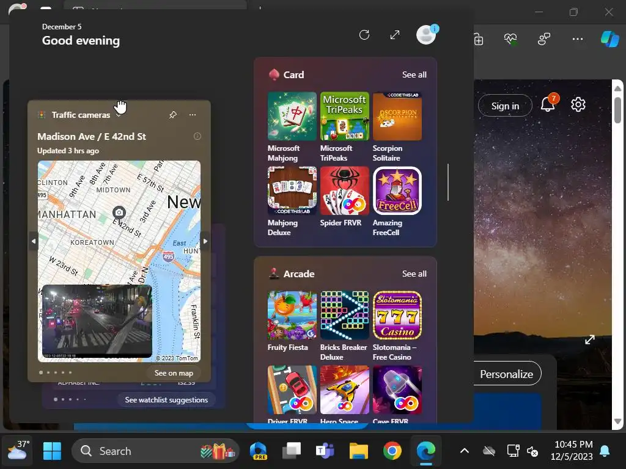The image size is (626, 469).
Task: Open Edge page notifications bell
Action: click(x=548, y=104)
